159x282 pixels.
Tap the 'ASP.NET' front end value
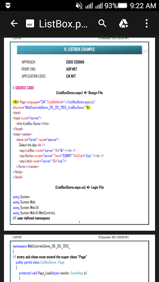72,69
